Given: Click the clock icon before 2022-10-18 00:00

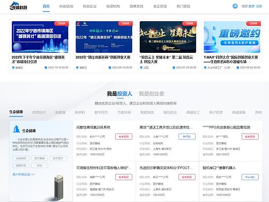Looking at the screenshot, I should (x=46, y=67).
